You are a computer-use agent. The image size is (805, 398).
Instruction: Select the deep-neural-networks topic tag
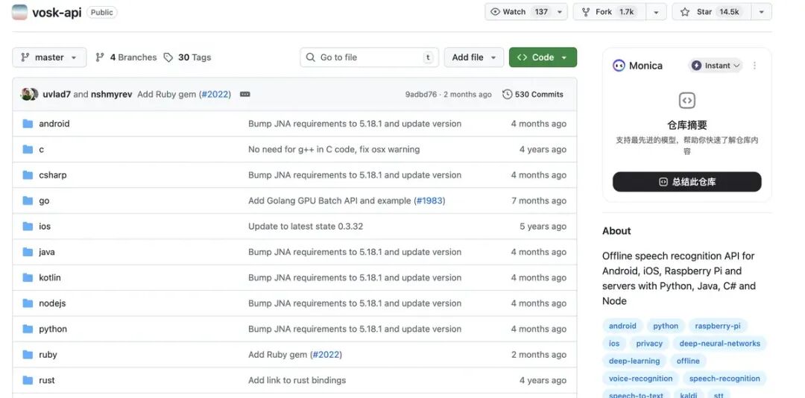[x=719, y=344]
